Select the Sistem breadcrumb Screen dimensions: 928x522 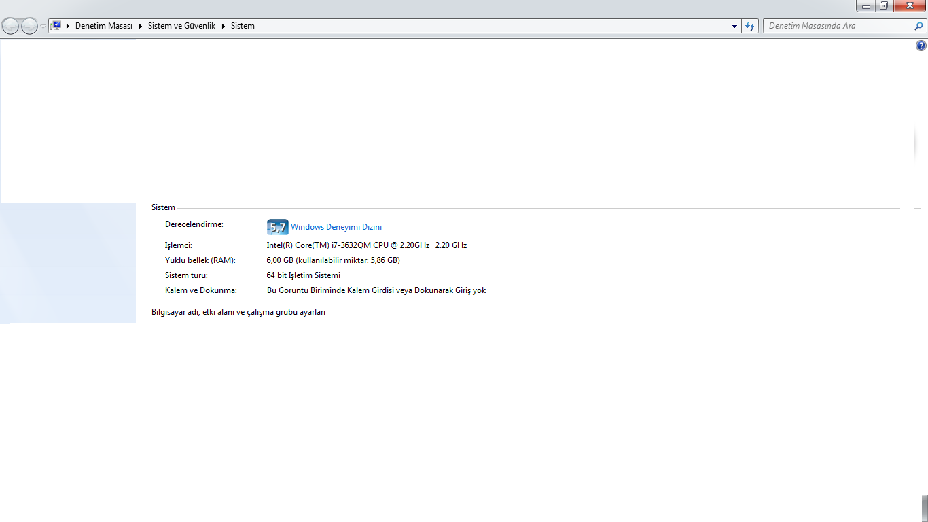pos(243,26)
